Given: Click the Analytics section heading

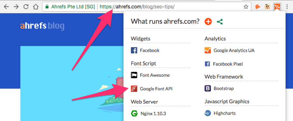Looking at the screenshot, I should 215,39.
